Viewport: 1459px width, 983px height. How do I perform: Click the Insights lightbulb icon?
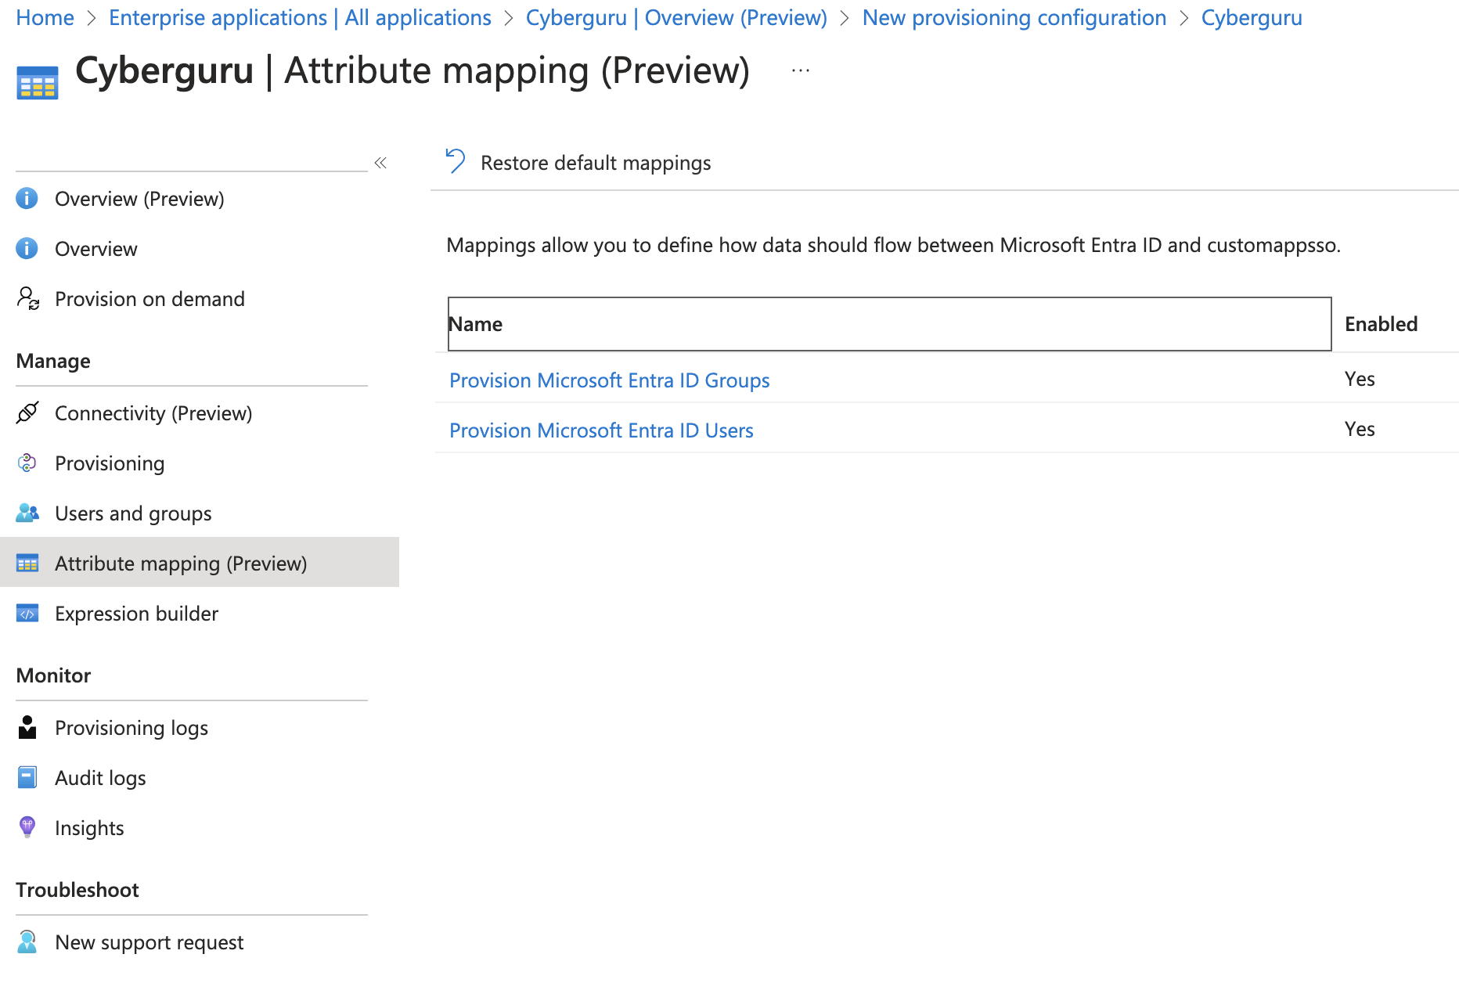27,827
